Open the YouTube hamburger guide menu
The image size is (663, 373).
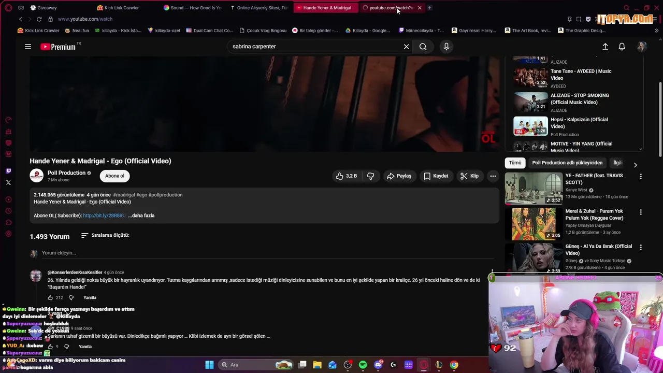28,47
